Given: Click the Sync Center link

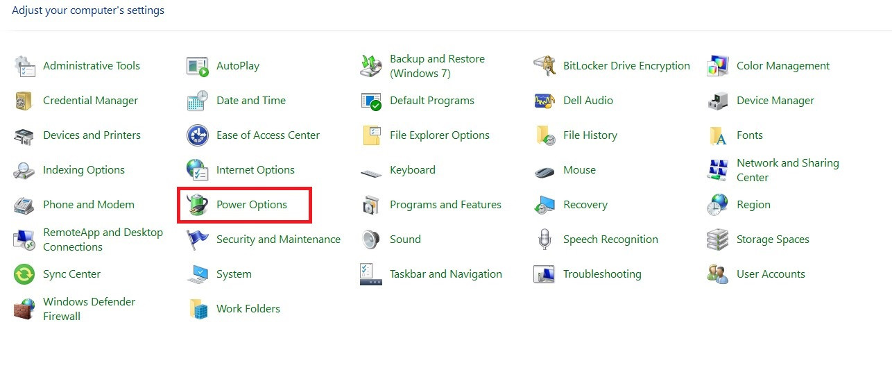Looking at the screenshot, I should coord(71,274).
